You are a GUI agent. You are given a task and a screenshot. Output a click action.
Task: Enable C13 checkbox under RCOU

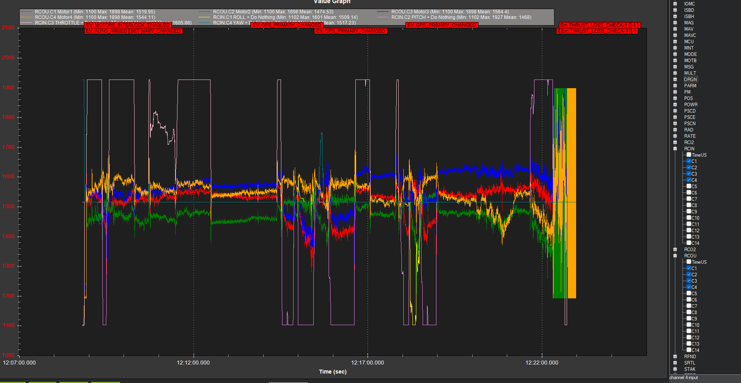click(x=689, y=344)
